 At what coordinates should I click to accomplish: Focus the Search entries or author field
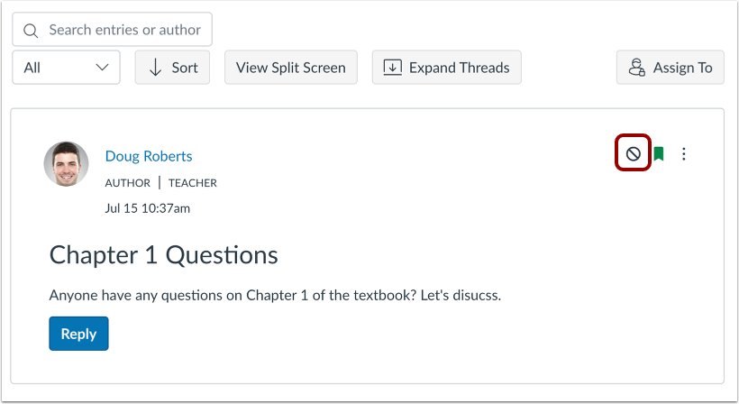(124, 30)
